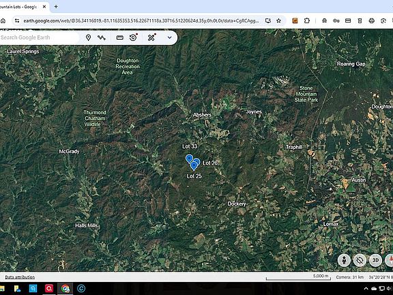Close the Mountain Lots browser tab
The width and height of the screenshot is (393, 295).
point(44,7)
